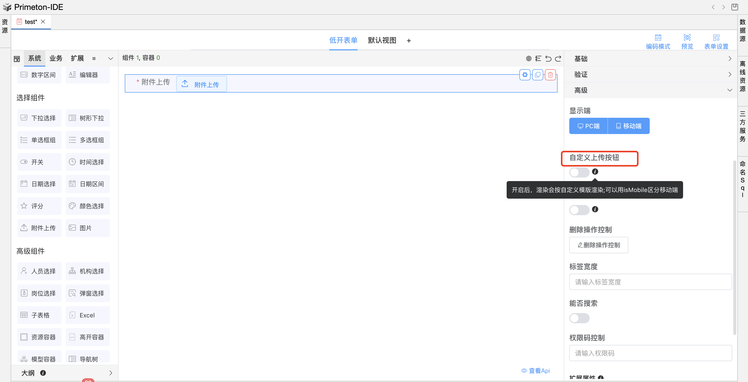Switch to the 默认视图 tab
Image resolution: width=748 pixels, height=382 pixels.
pyautogui.click(x=382, y=40)
